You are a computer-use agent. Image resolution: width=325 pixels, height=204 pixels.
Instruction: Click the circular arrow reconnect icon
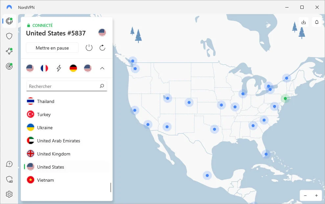[103, 48]
